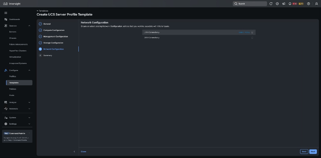Click the Dashboards sidebar icon
Screen dimensions: 321x158
pyautogui.click(x=6, y=19)
